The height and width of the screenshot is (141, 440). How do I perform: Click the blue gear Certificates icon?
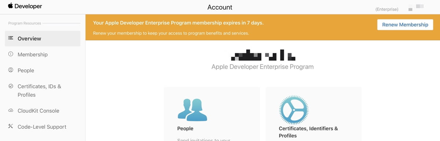(x=294, y=110)
